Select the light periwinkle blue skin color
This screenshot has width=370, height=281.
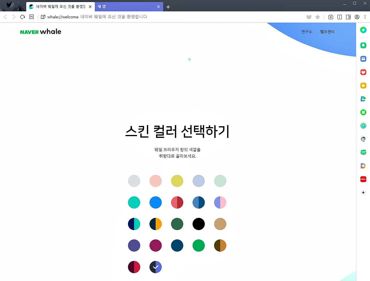(199, 181)
